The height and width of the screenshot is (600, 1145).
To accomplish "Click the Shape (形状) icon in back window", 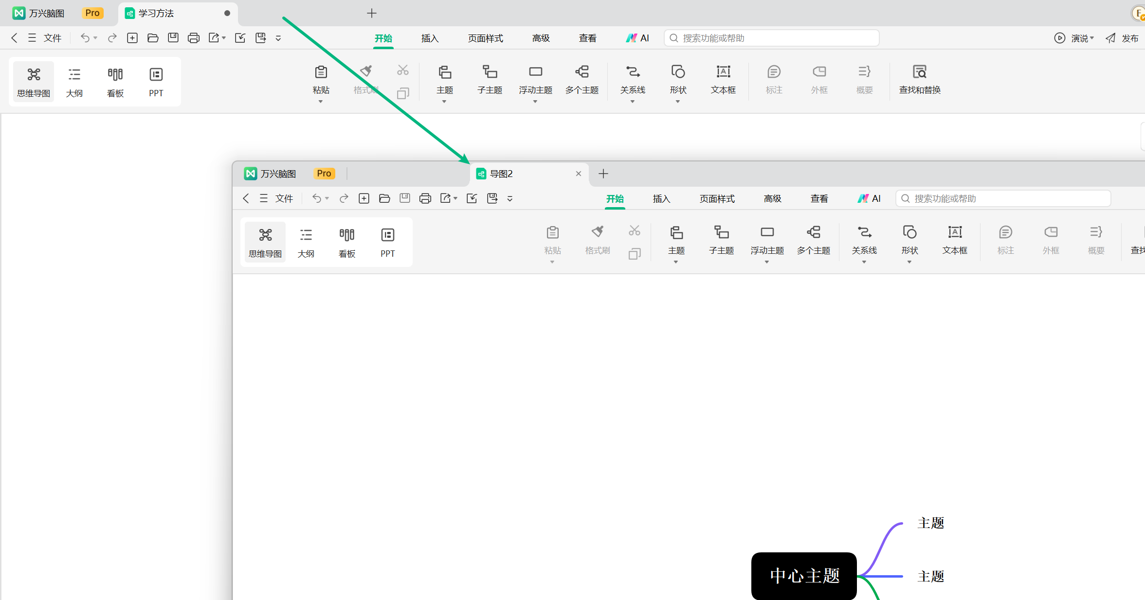I will [678, 72].
